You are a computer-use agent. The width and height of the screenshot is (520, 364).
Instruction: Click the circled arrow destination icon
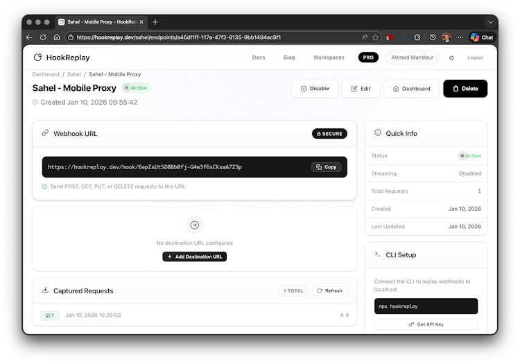point(195,225)
